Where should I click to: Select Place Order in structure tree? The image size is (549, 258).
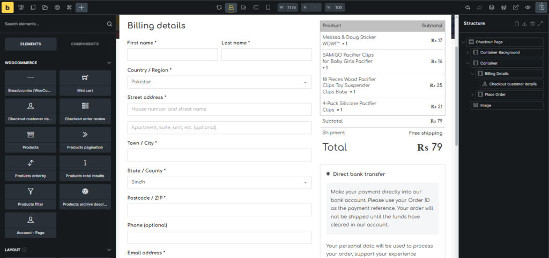(494, 95)
